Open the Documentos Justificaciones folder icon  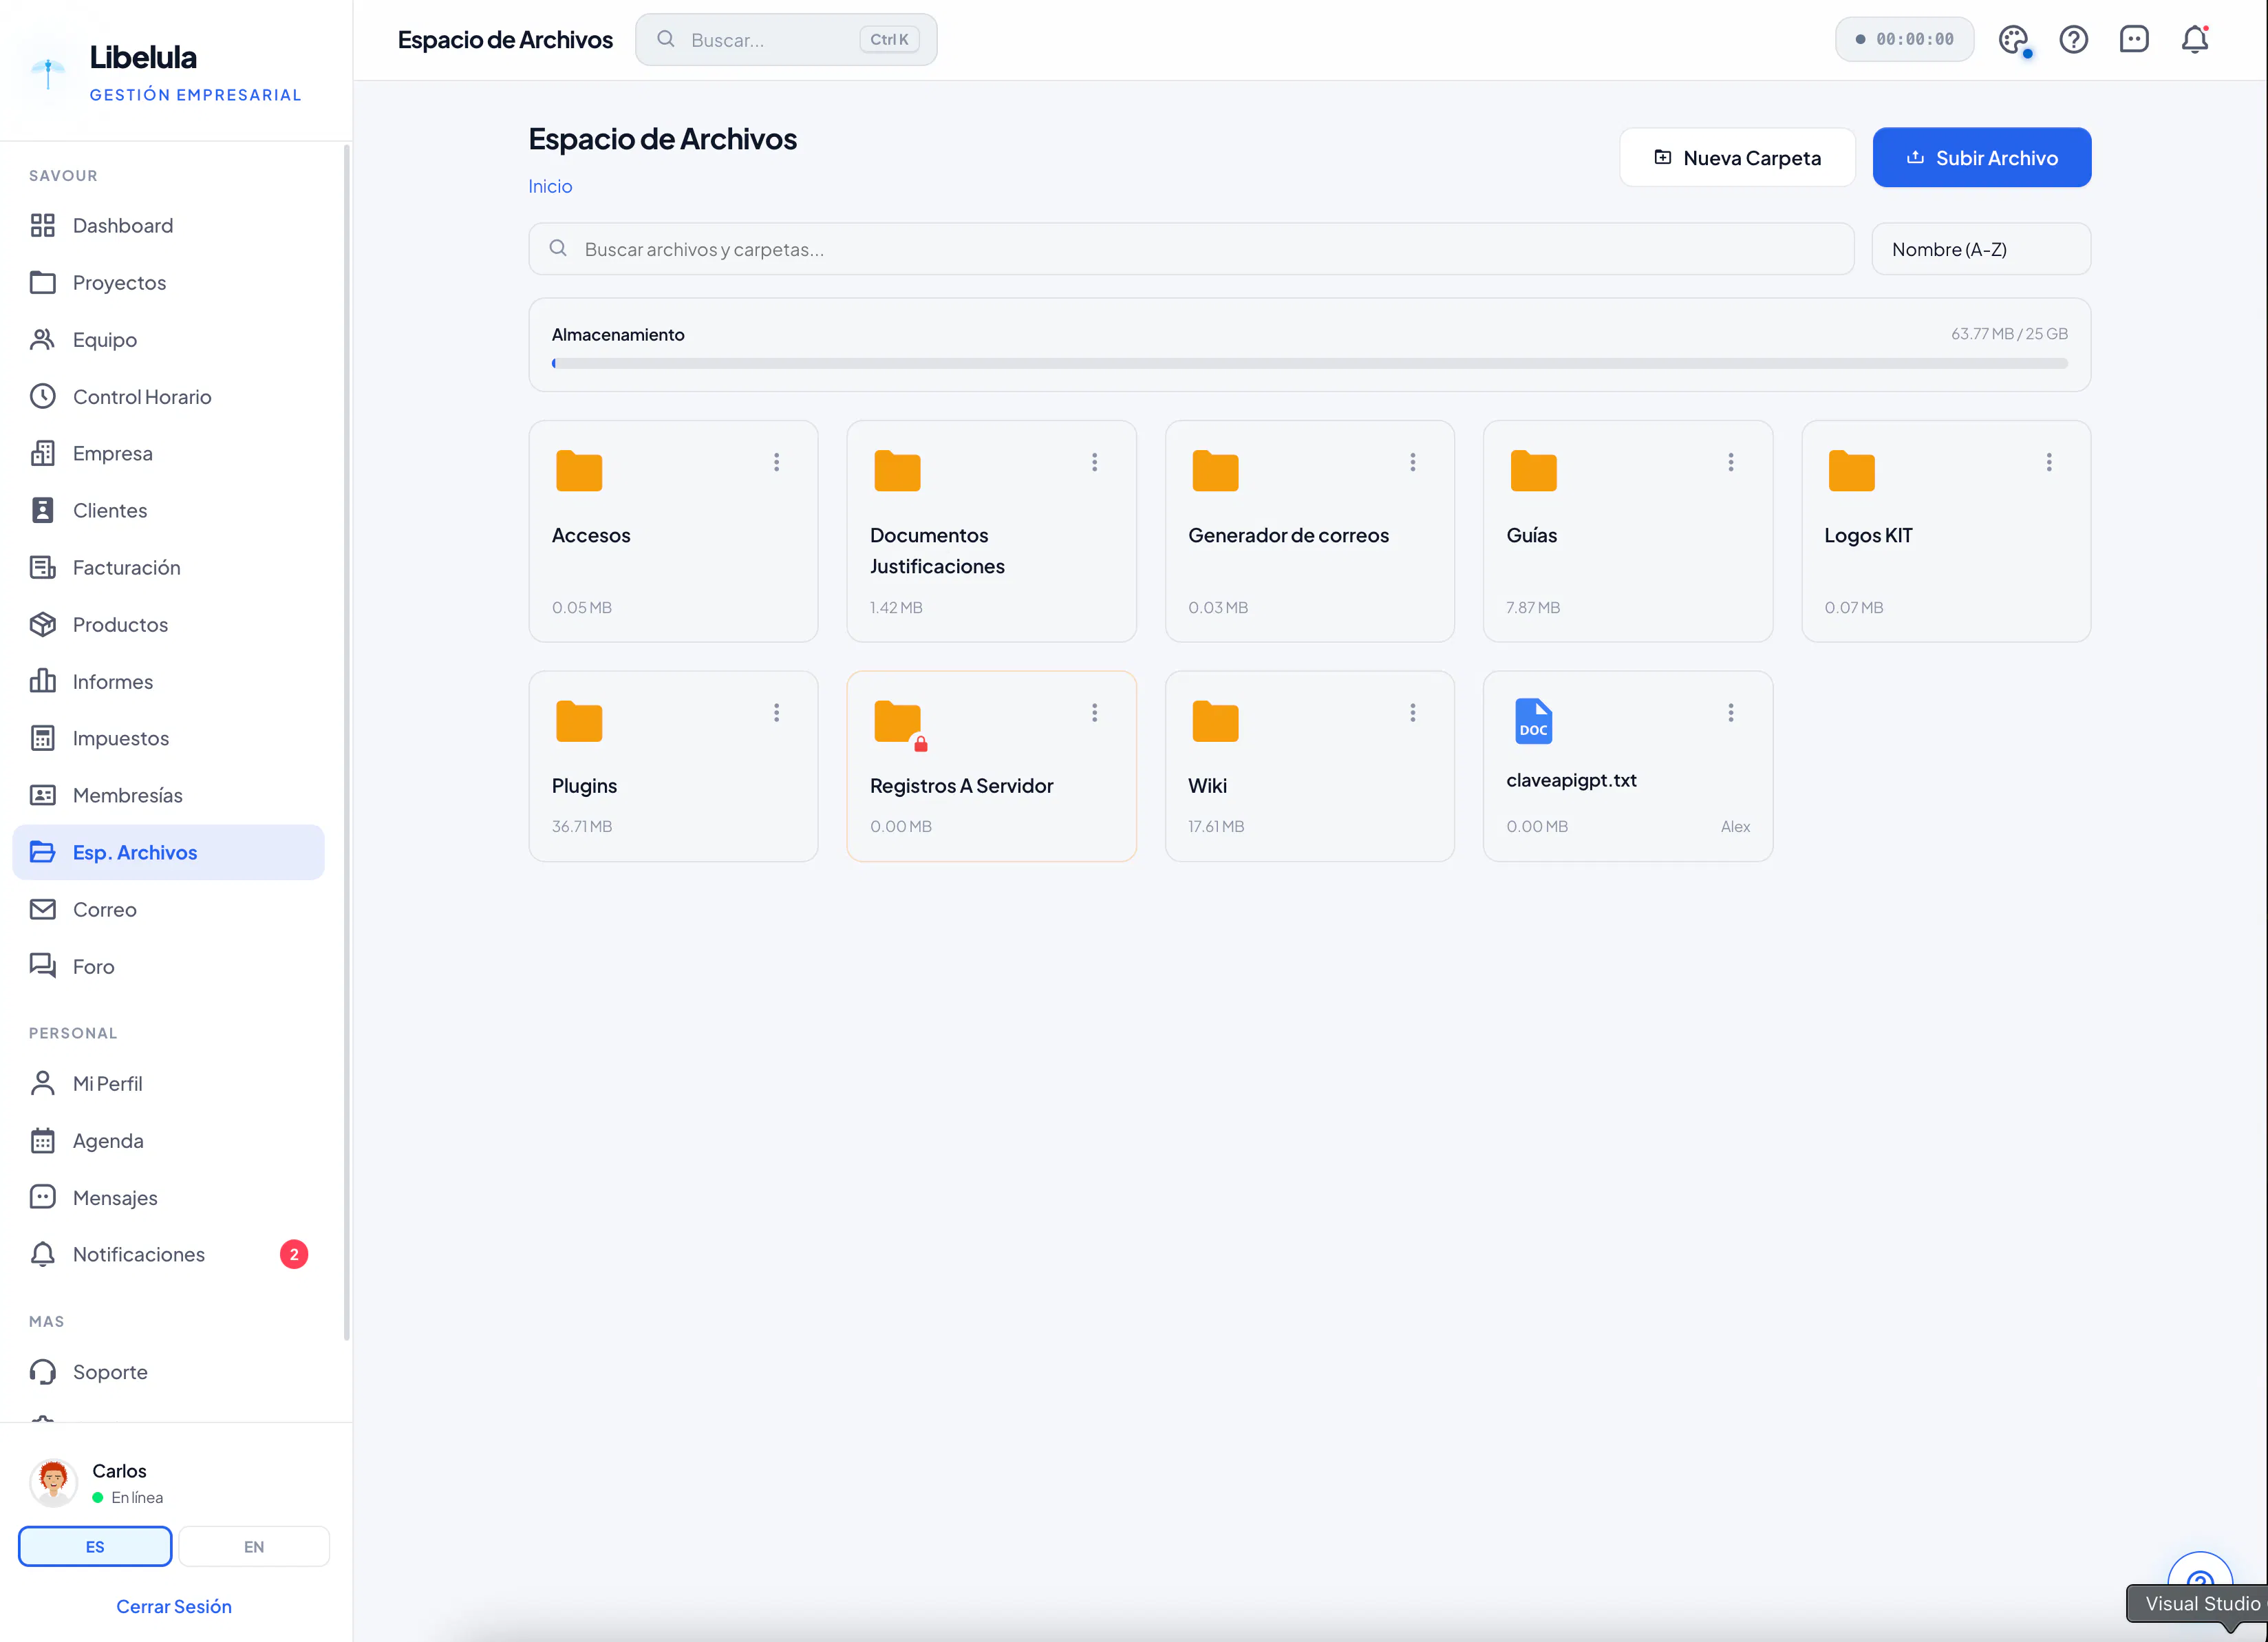(897, 470)
